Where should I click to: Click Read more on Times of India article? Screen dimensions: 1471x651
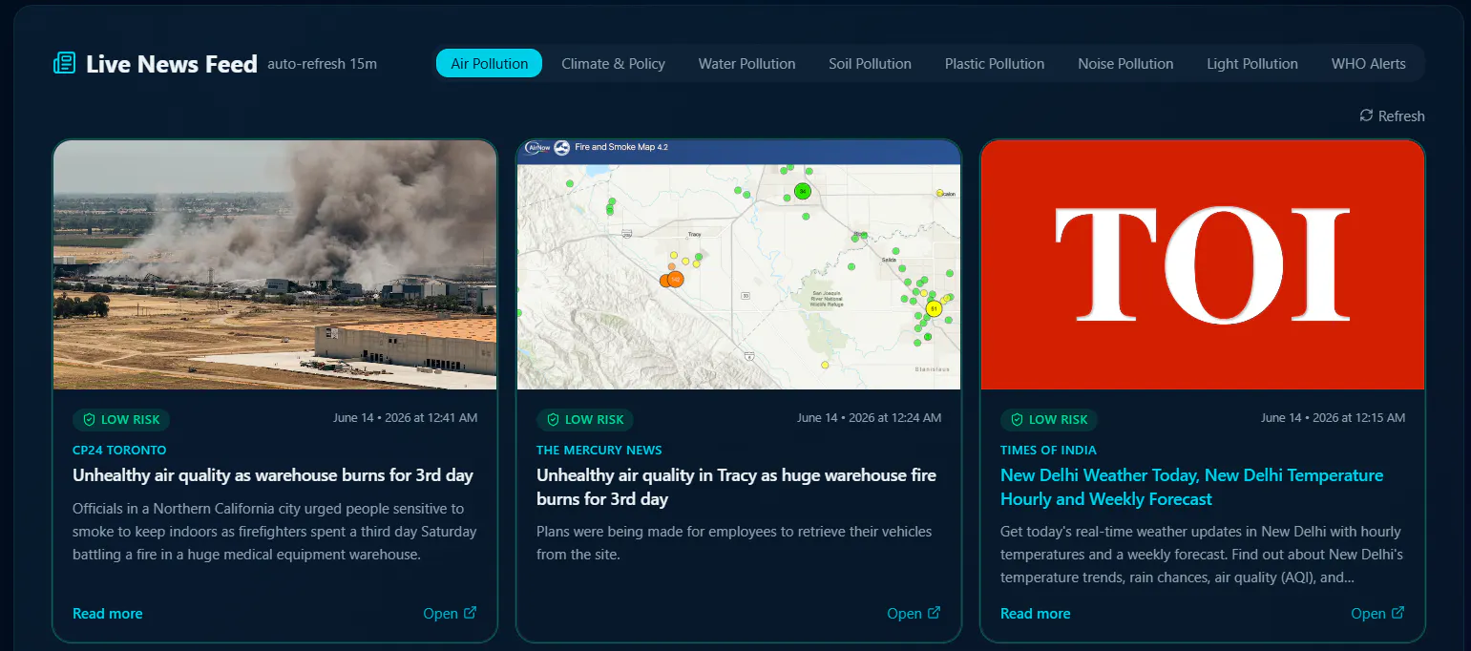click(1035, 613)
